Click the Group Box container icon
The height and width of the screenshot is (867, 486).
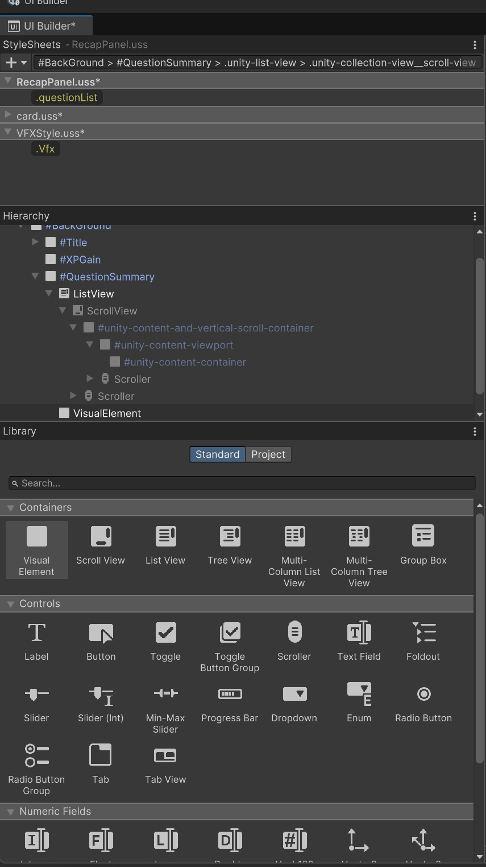[423, 536]
